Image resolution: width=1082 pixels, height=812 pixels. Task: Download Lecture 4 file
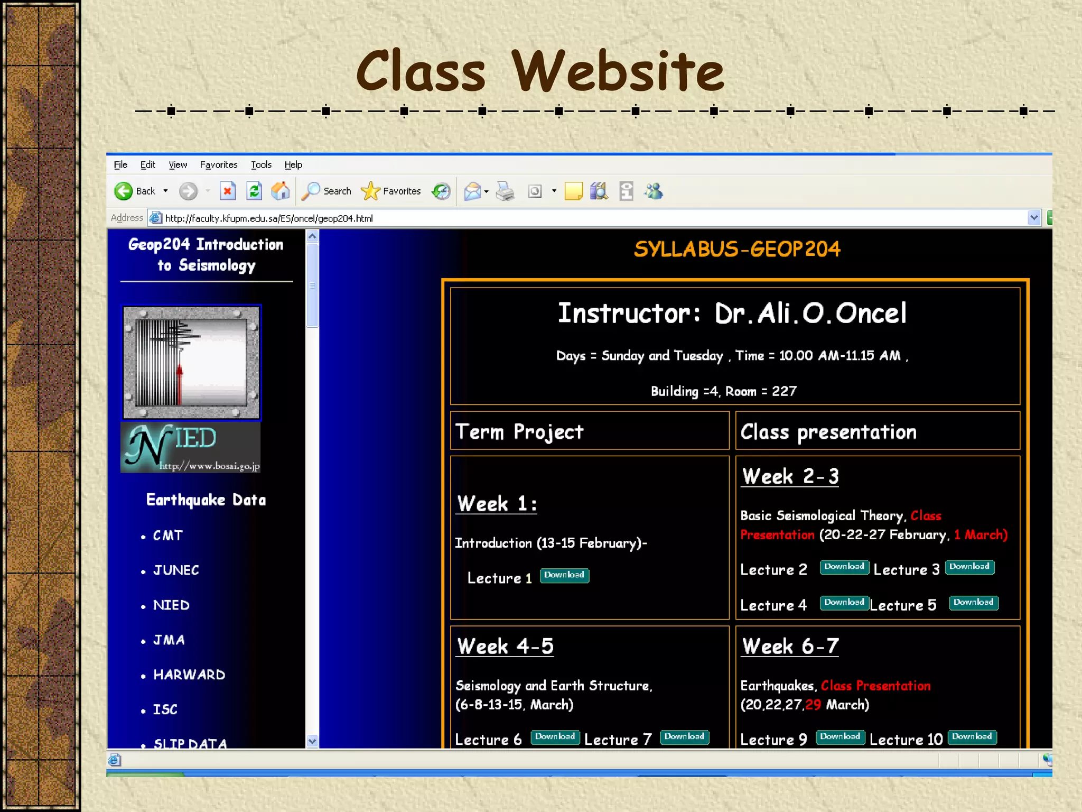[844, 603]
